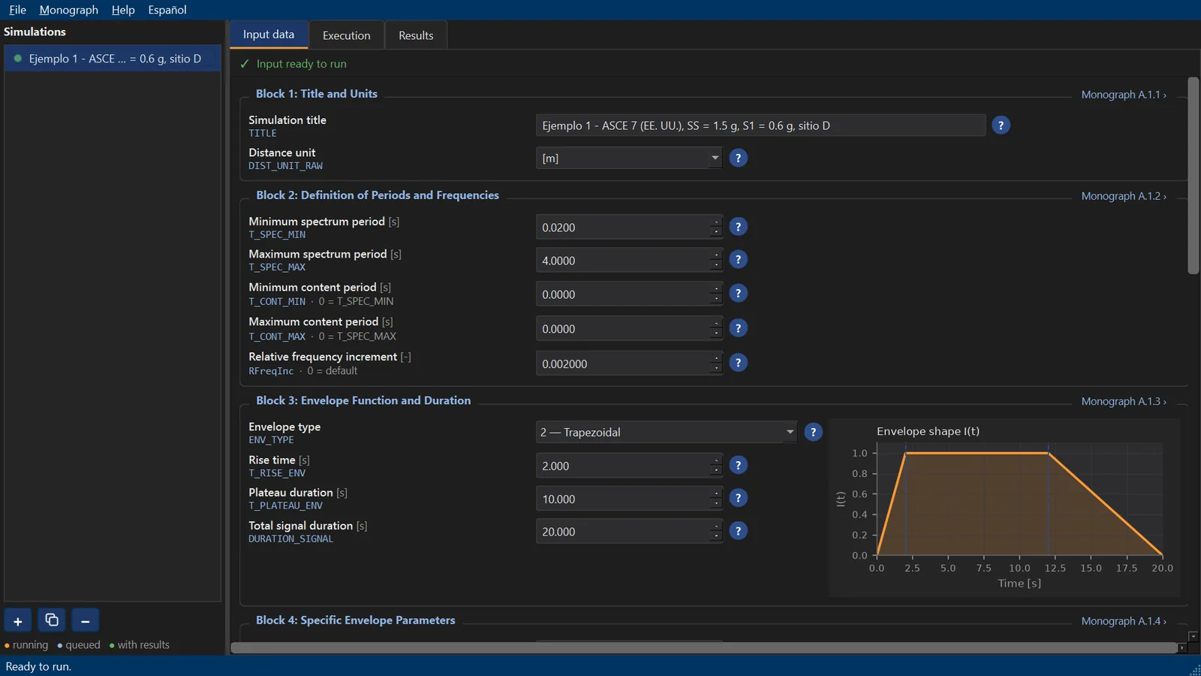Add a new simulation with plus button
Image resolution: width=1201 pixels, height=676 pixels.
[x=18, y=621]
